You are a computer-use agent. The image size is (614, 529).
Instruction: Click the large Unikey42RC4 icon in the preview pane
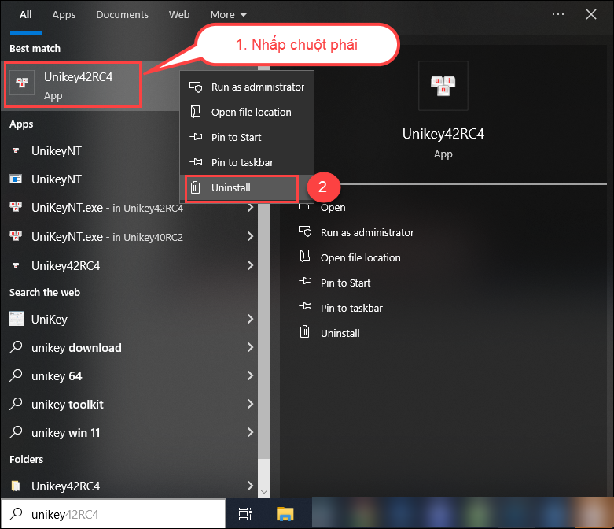pos(443,86)
